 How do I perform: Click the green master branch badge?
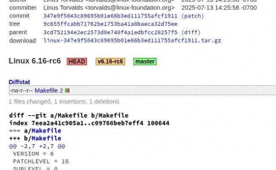pyautogui.click(x=145, y=61)
